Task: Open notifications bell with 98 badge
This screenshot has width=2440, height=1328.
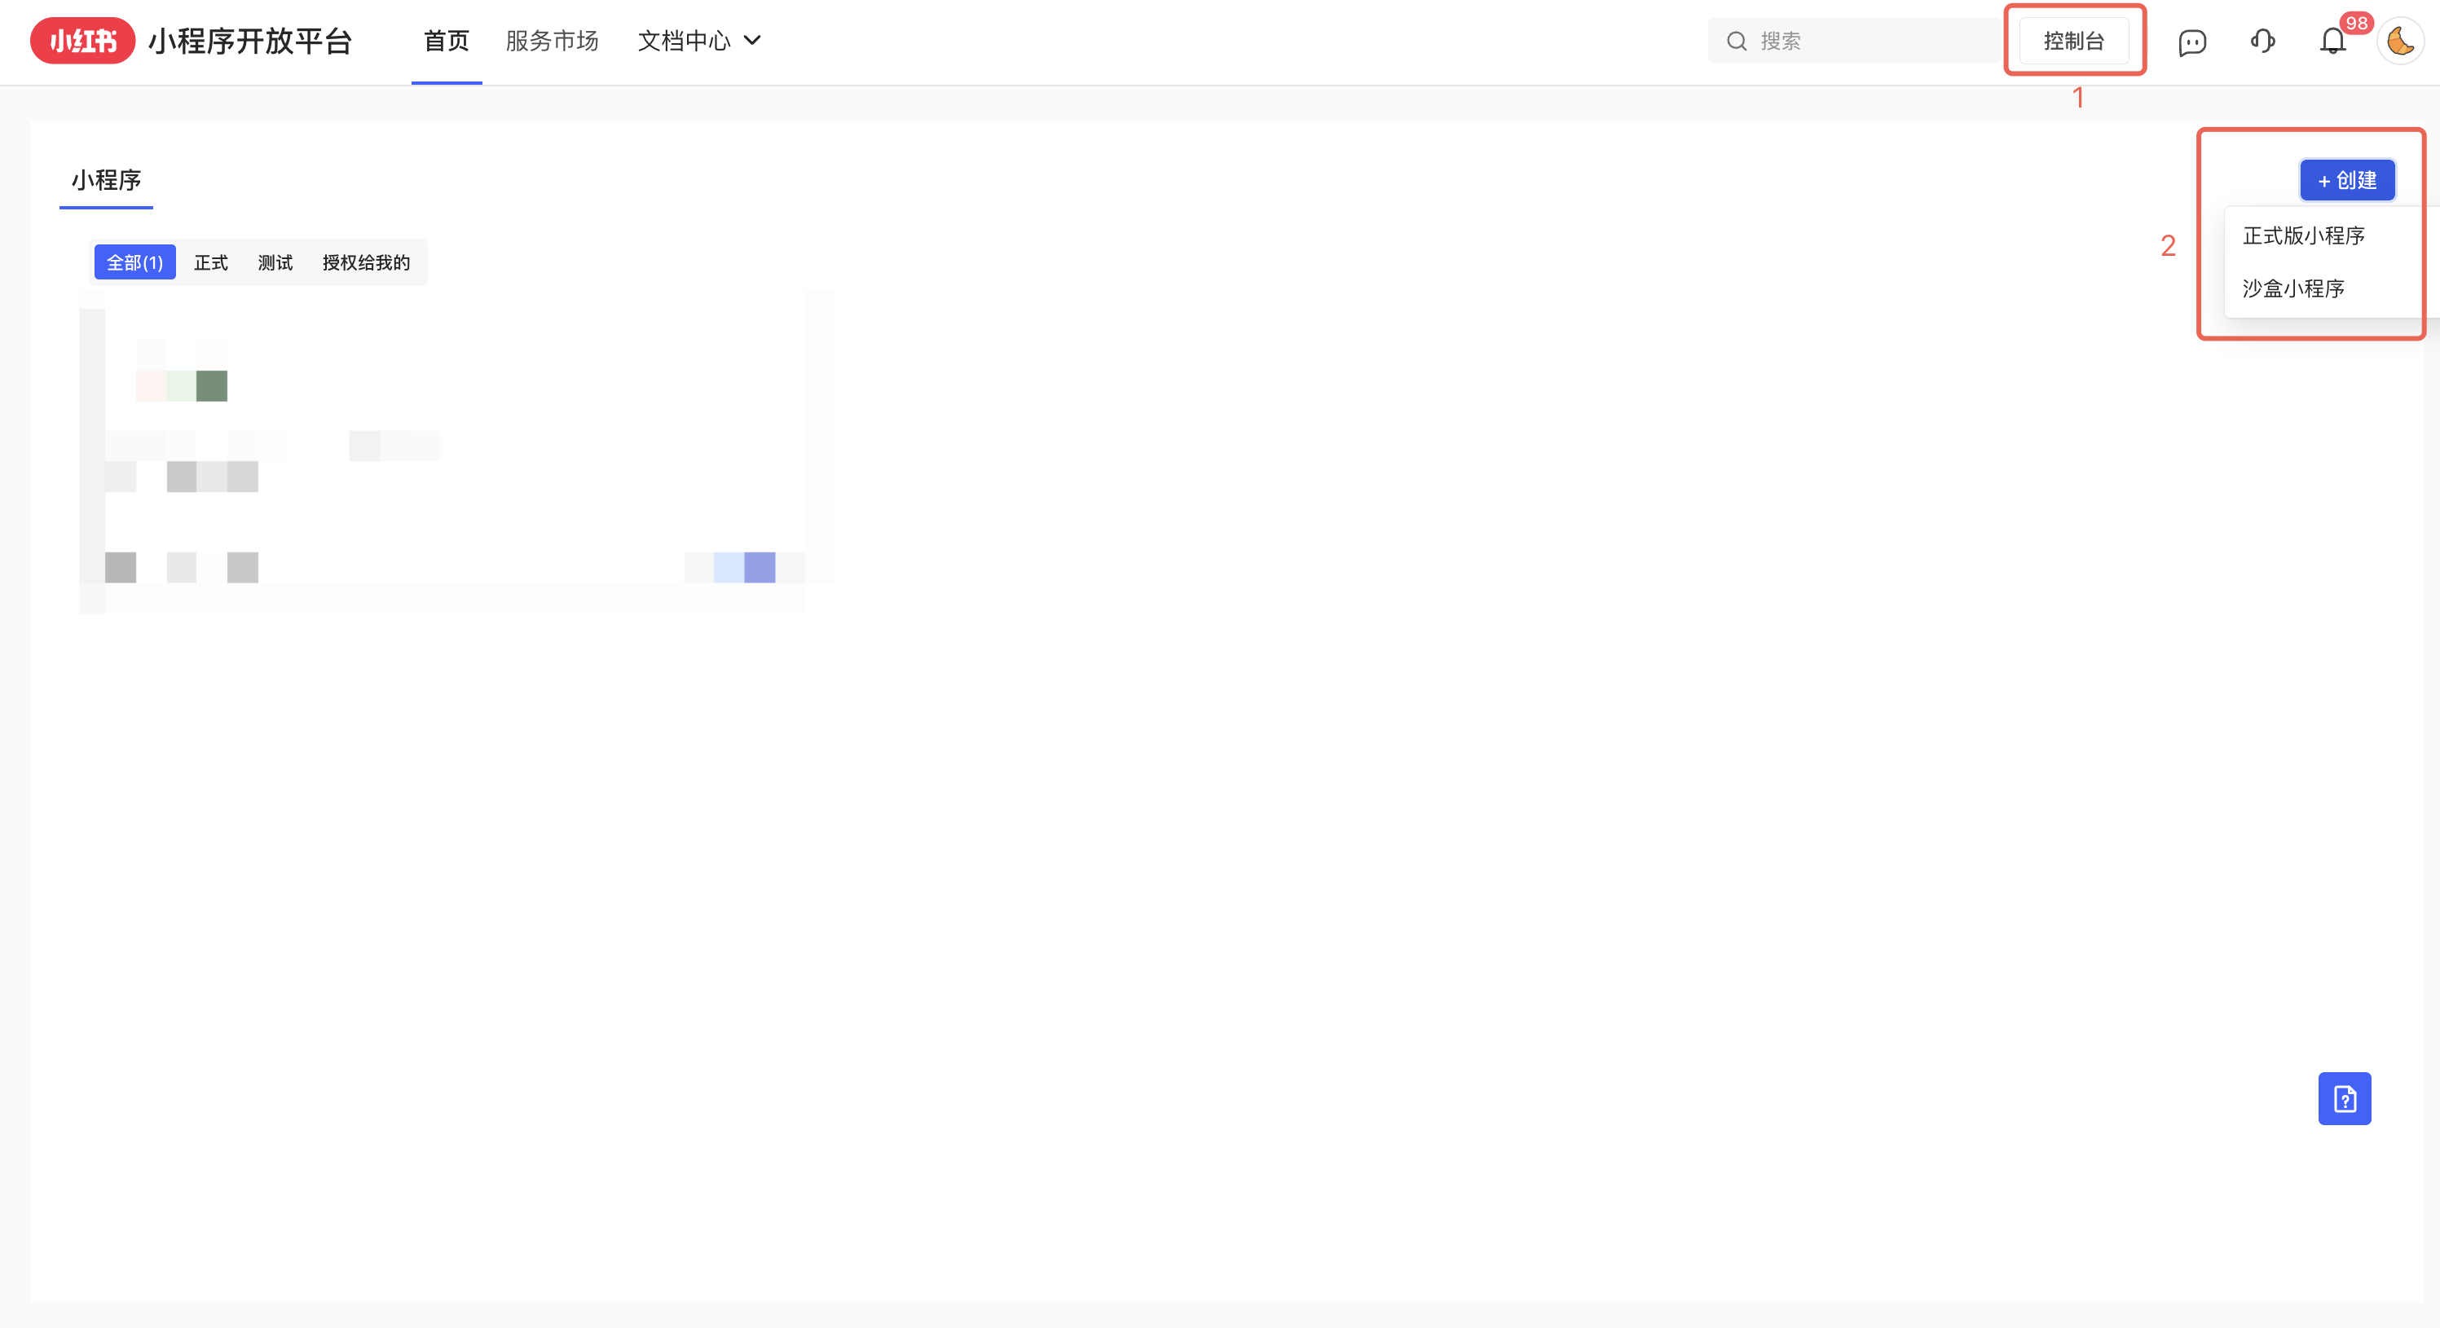Action: coord(2332,41)
